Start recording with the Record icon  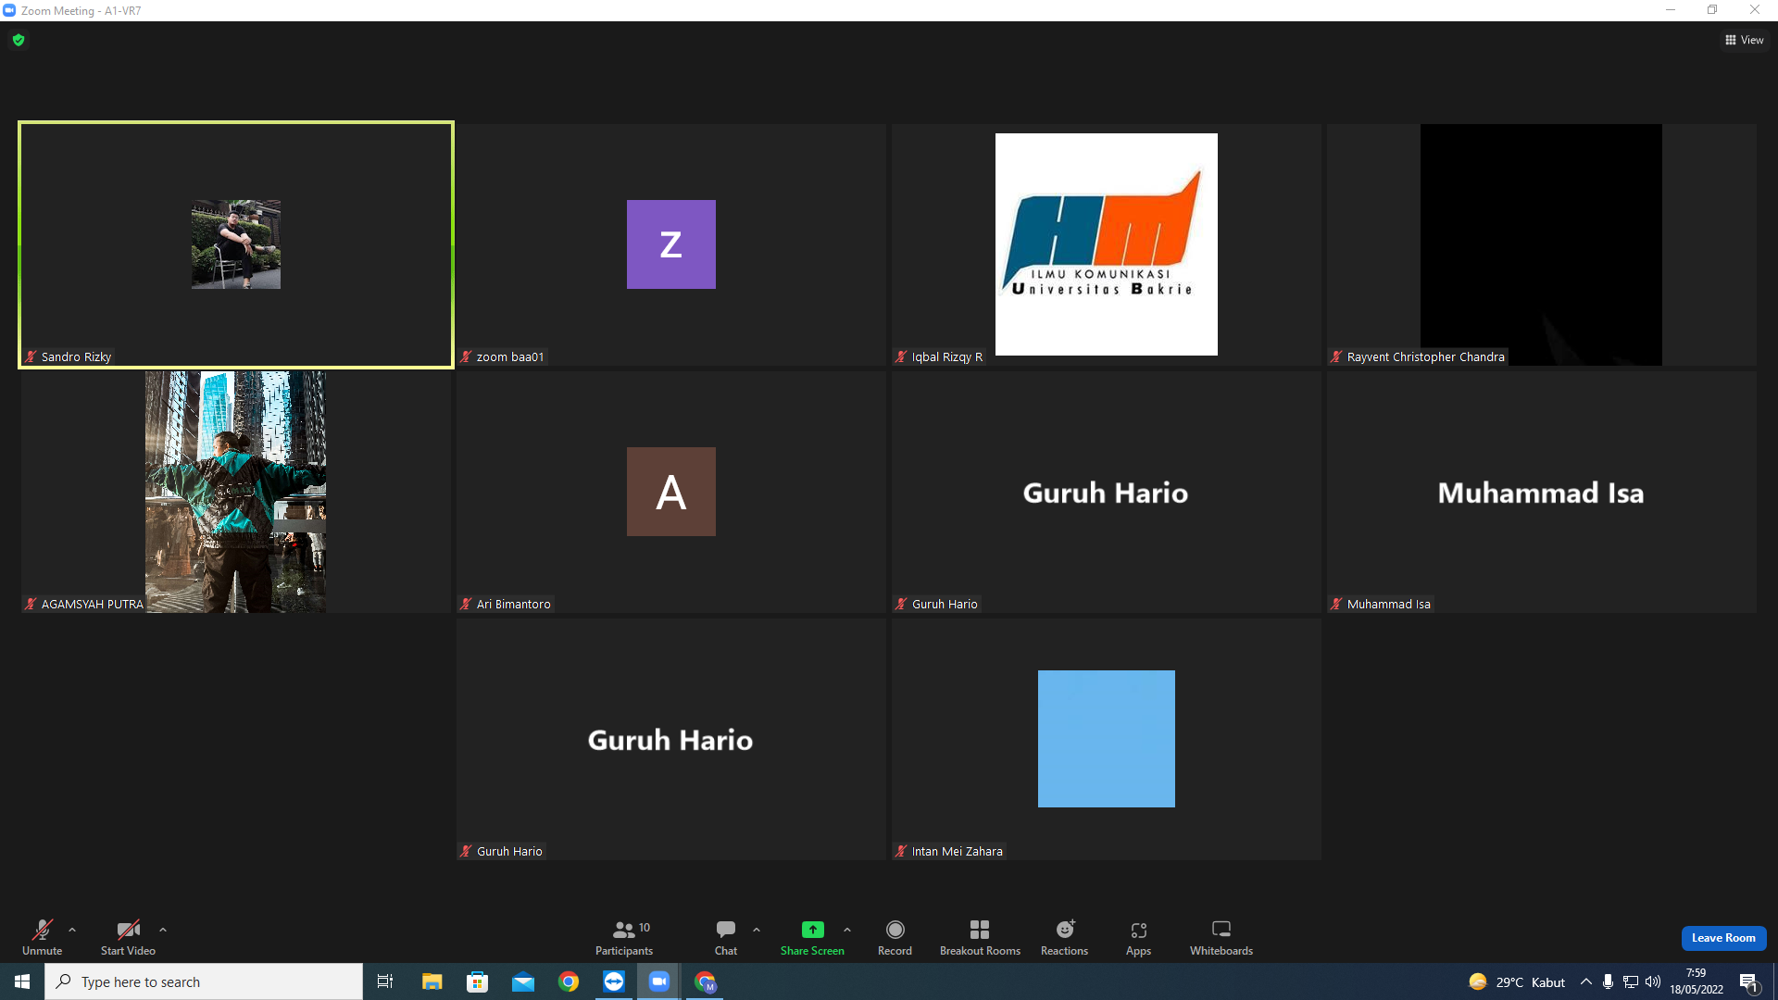coord(895,937)
